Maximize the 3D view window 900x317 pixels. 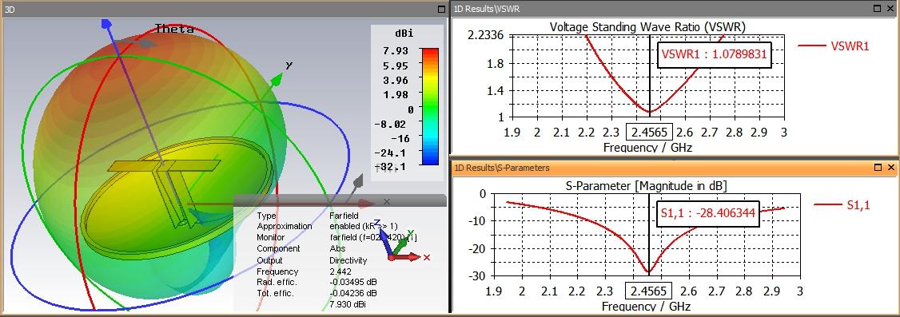click(x=441, y=9)
